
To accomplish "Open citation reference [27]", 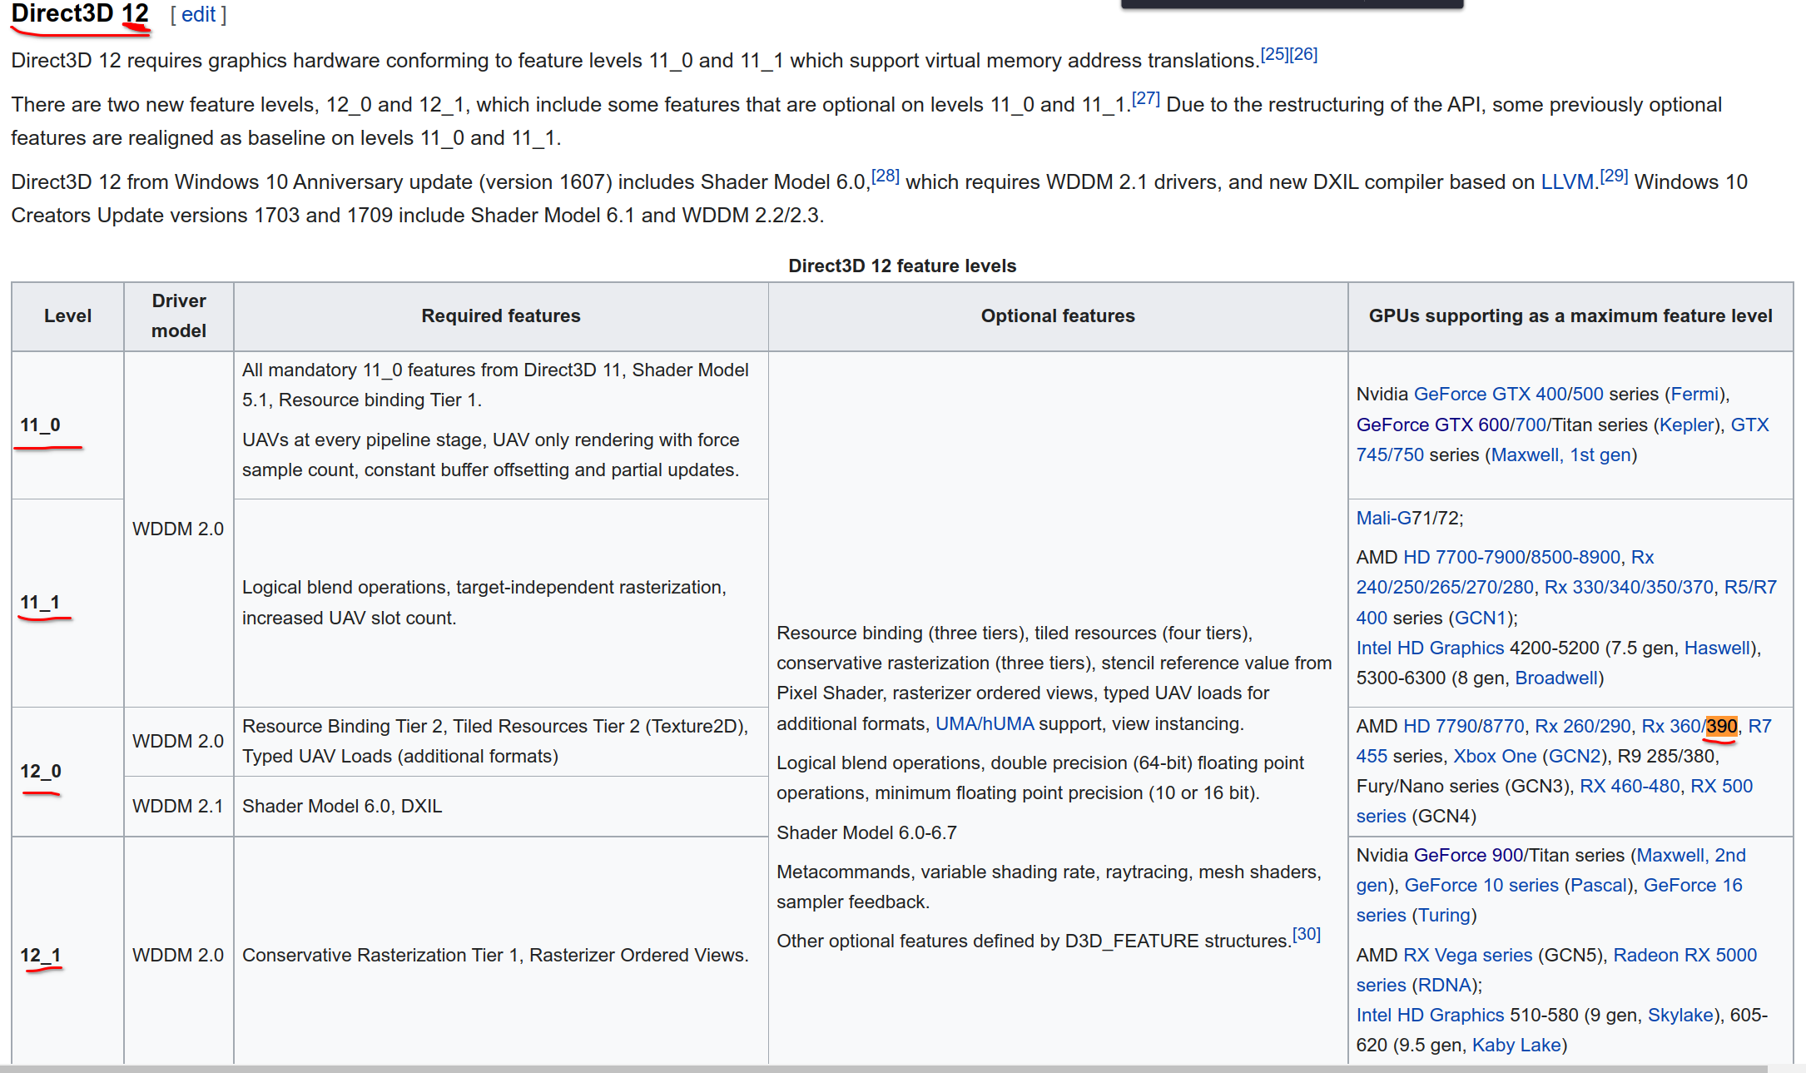I will click(x=1145, y=98).
